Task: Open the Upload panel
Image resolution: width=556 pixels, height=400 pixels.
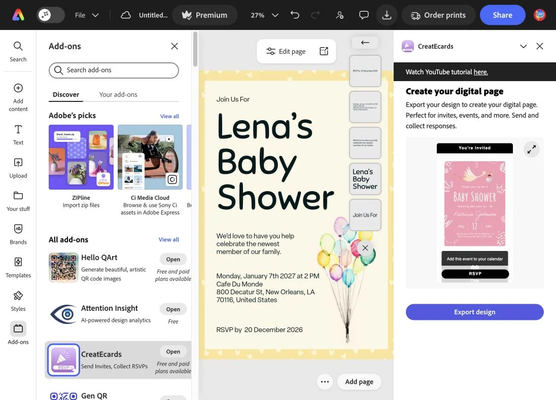Action: (x=18, y=168)
